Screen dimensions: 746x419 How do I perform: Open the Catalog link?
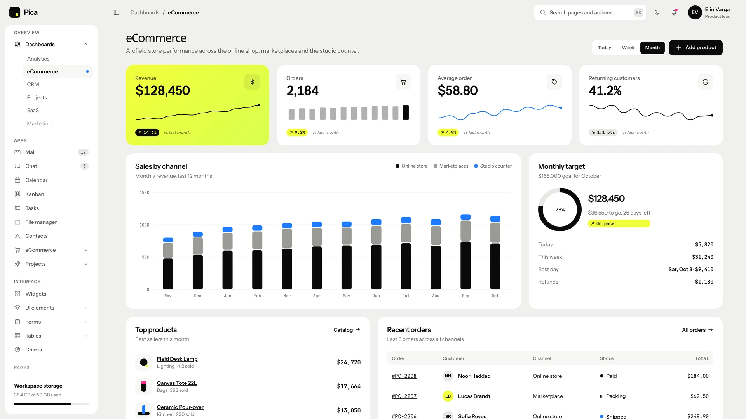pyautogui.click(x=347, y=330)
